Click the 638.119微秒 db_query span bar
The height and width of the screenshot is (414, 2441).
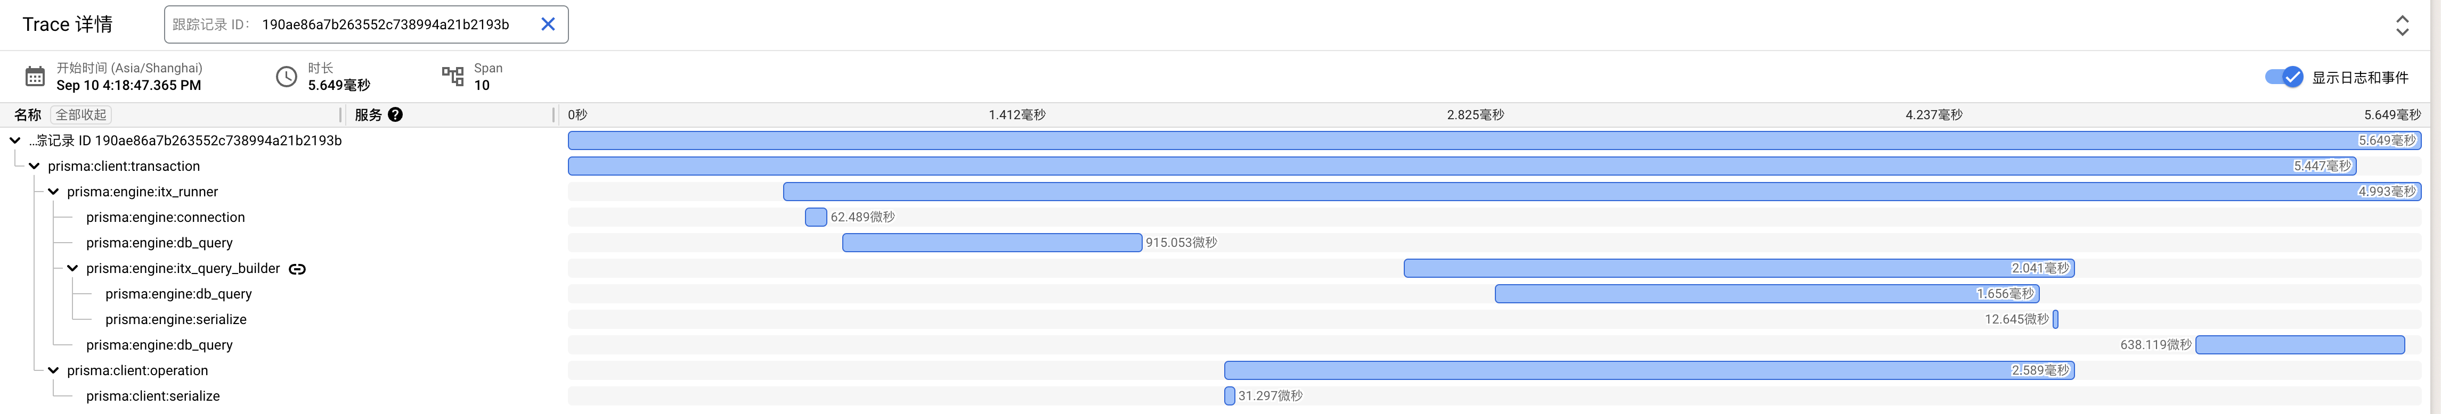2299,345
